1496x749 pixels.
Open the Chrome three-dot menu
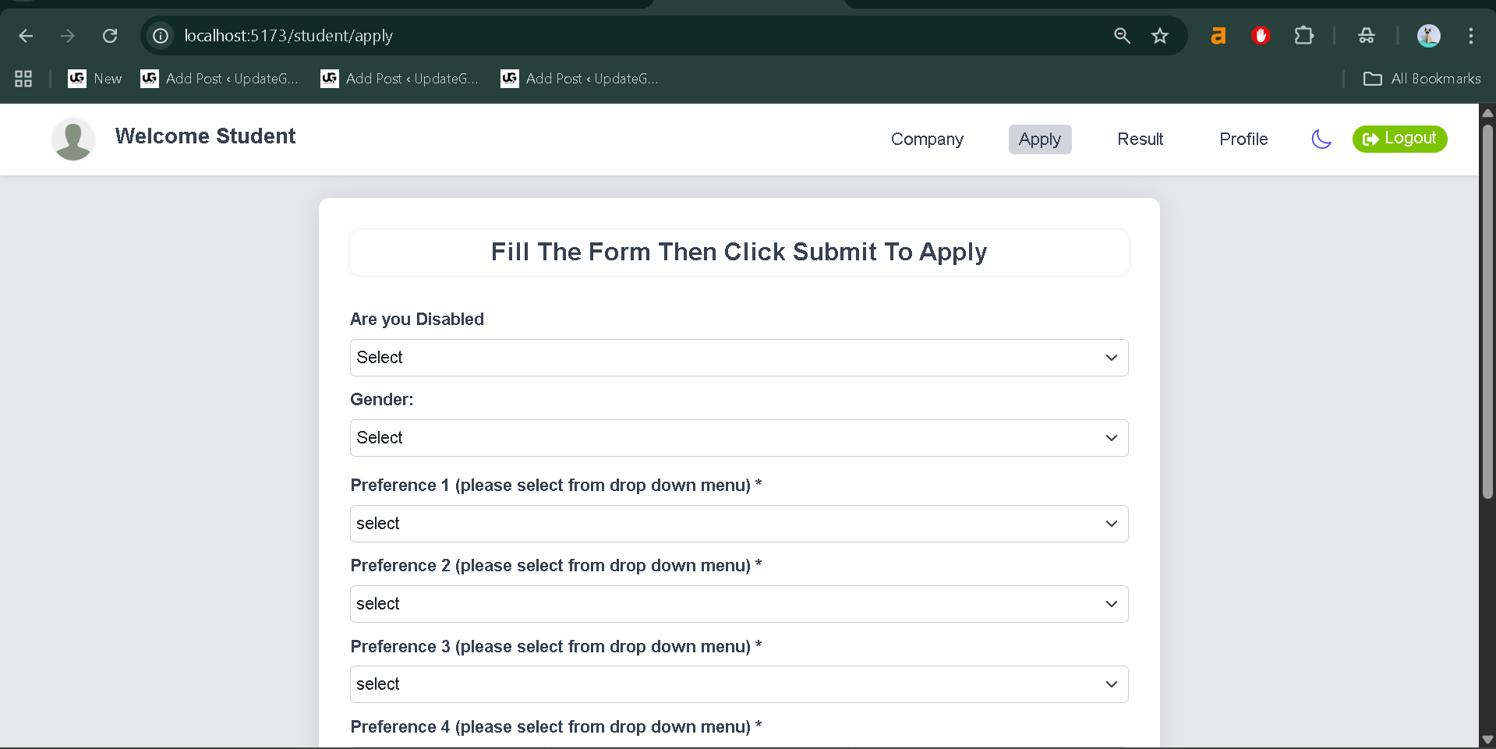click(1470, 36)
